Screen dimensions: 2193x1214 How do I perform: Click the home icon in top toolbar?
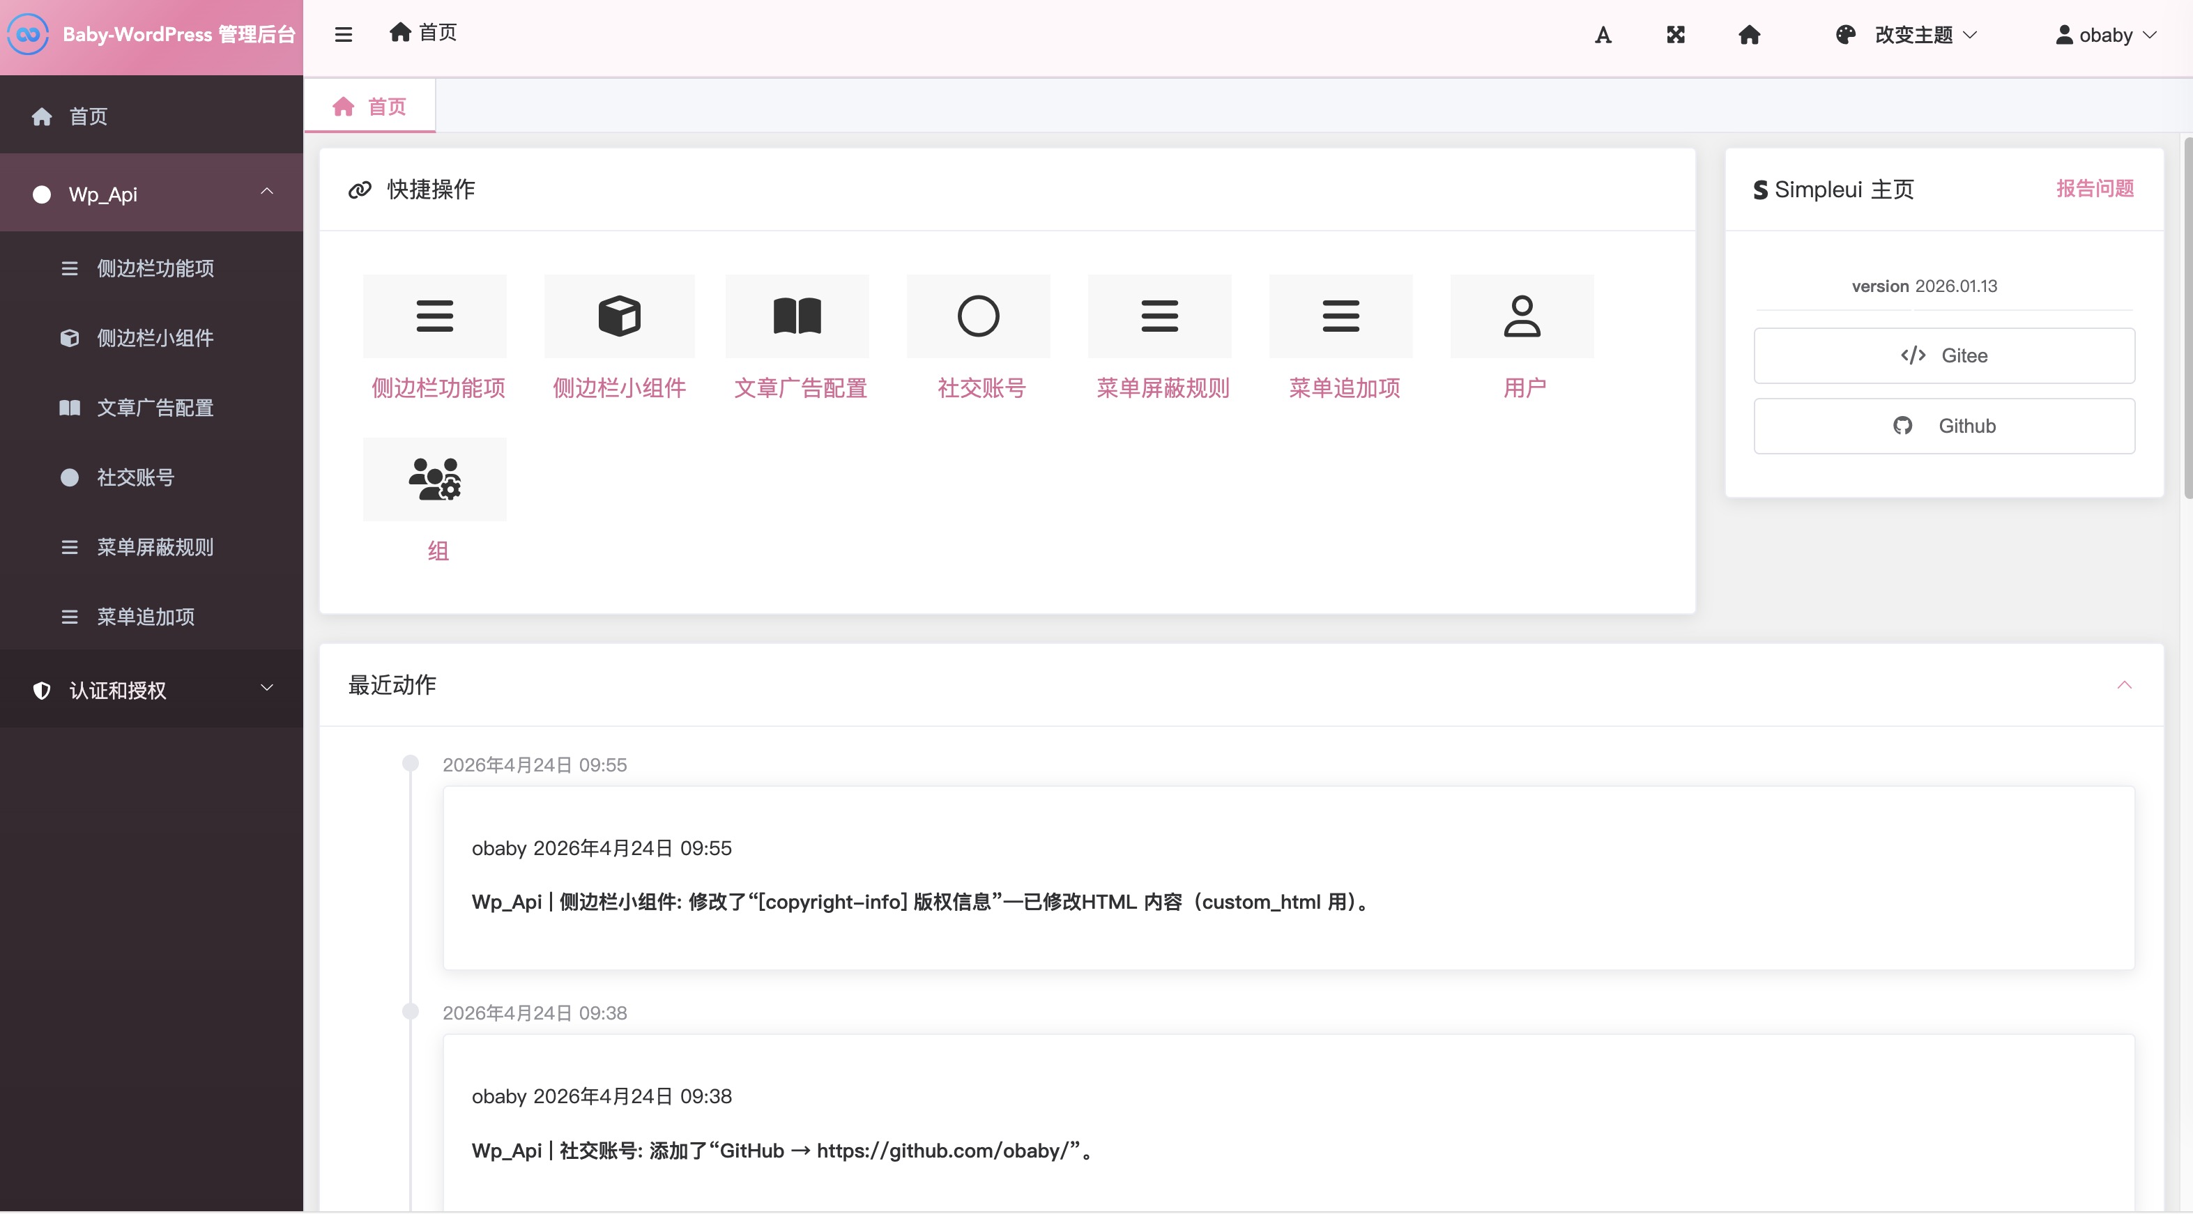click(1748, 35)
